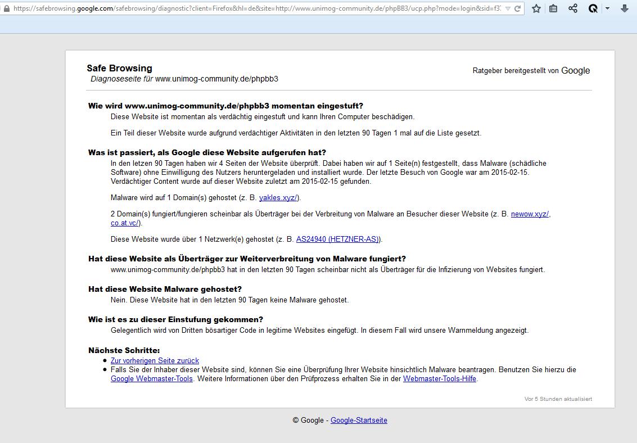Open the AS24940 (HETZNER-AS) network link
637x443 pixels.
click(337, 239)
